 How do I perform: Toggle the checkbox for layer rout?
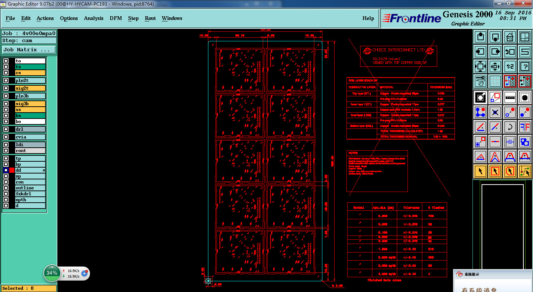6,151
